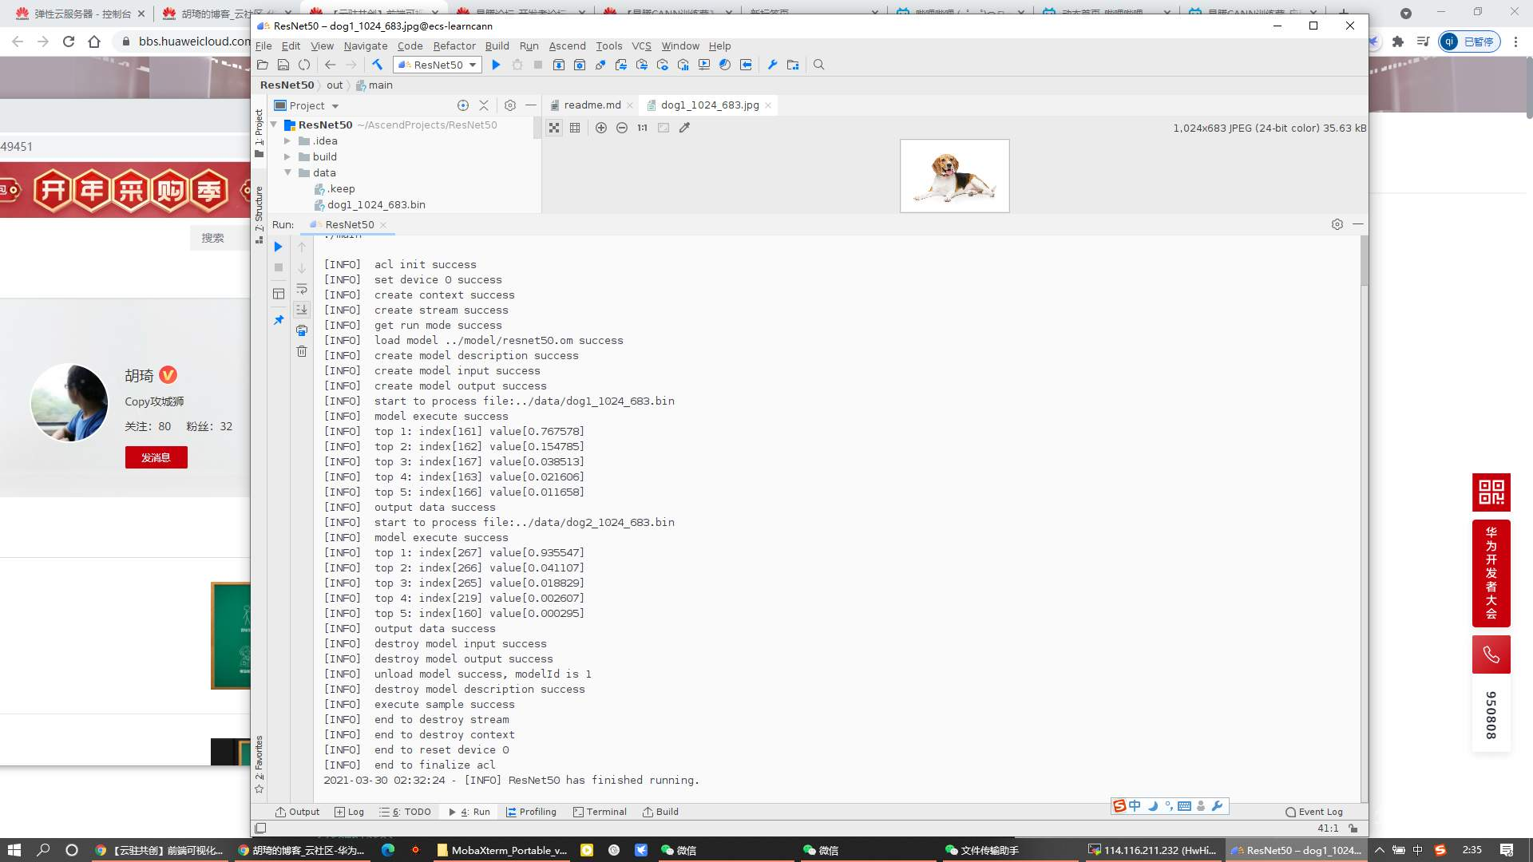Image resolution: width=1533 pixels, height=862 pixels.
Task: Open the Ascend menu
Action: pos(567,45)
